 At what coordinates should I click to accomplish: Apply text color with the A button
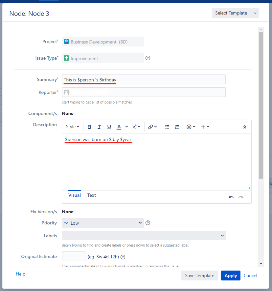tap(119, 127)
